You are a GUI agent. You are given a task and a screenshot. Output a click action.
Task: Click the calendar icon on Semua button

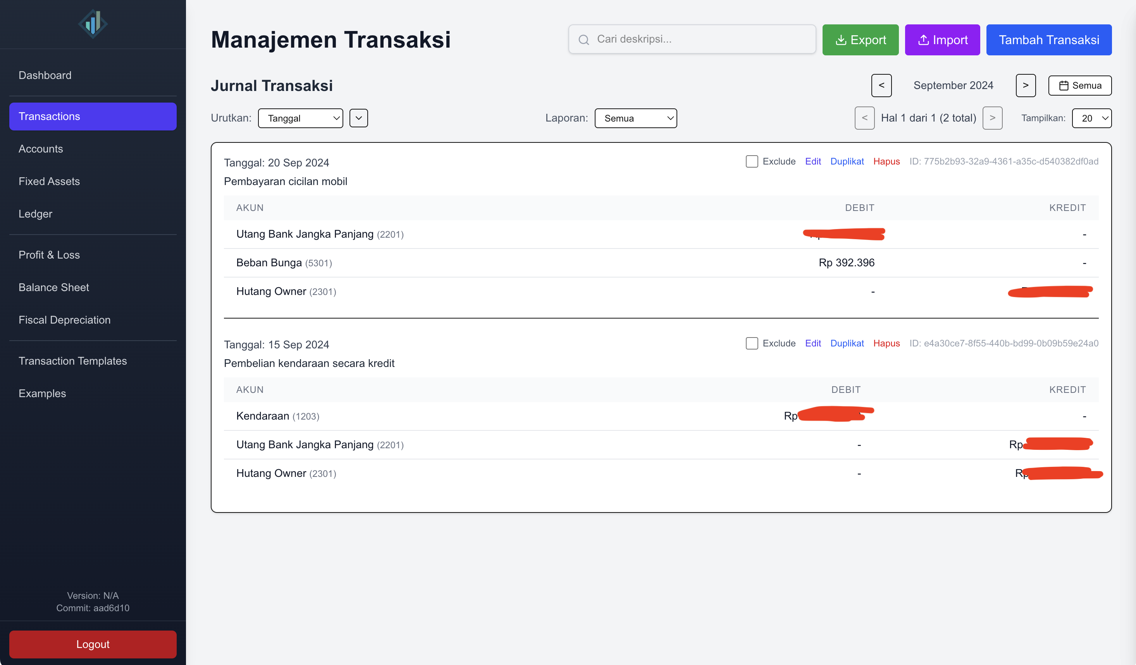(x=1064, y=85)
